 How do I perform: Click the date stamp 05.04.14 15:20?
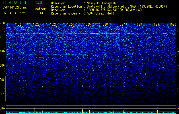point(15,13)
